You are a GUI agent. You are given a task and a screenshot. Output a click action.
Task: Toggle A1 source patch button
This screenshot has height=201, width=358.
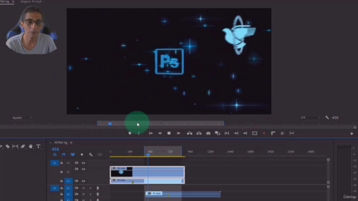(x=55, y=188)
